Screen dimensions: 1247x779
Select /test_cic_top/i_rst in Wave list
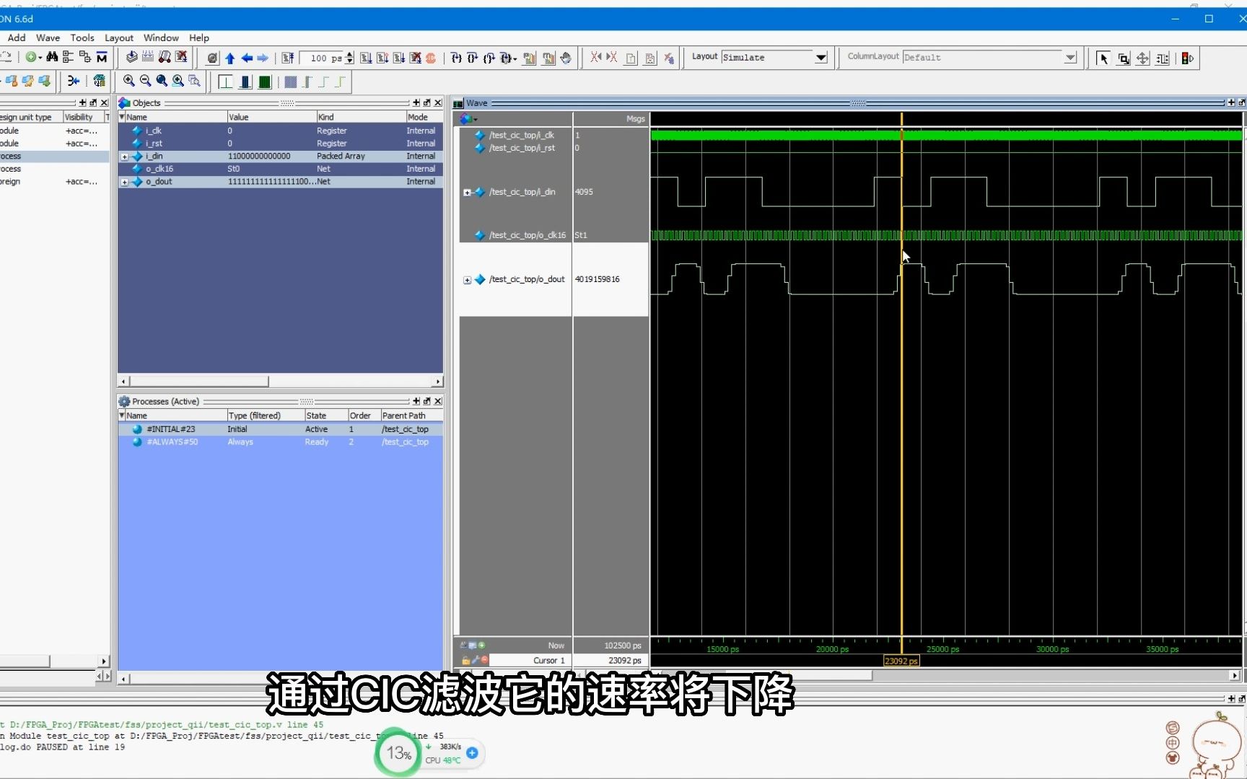tap(522, 148)
